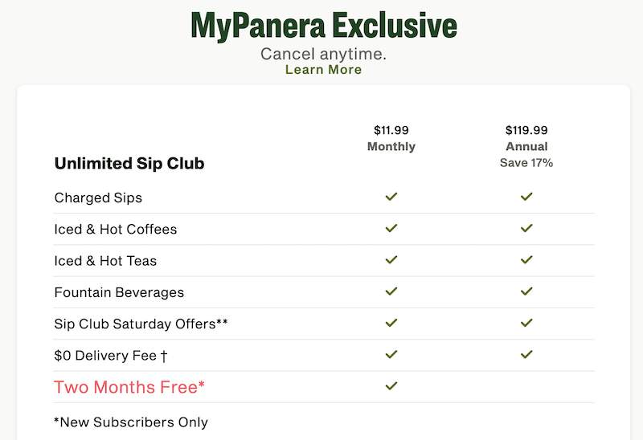Click the Sip Club Saturday Offers** row label
This screenshot has width=643, height=440.
(141, 324)
